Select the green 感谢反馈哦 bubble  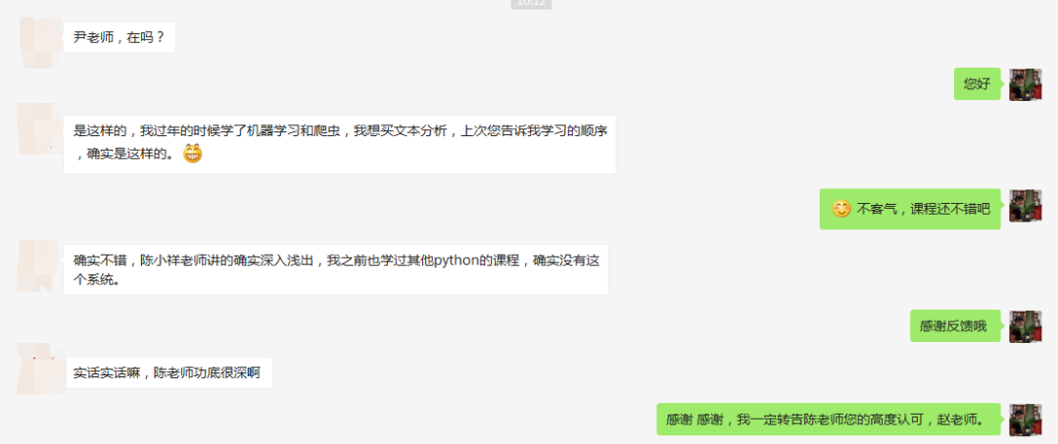(955, 326)
